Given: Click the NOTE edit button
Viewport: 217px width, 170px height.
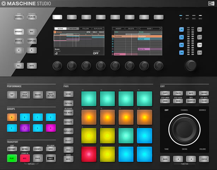Looking at the screenshot, I should coord(191,93).
